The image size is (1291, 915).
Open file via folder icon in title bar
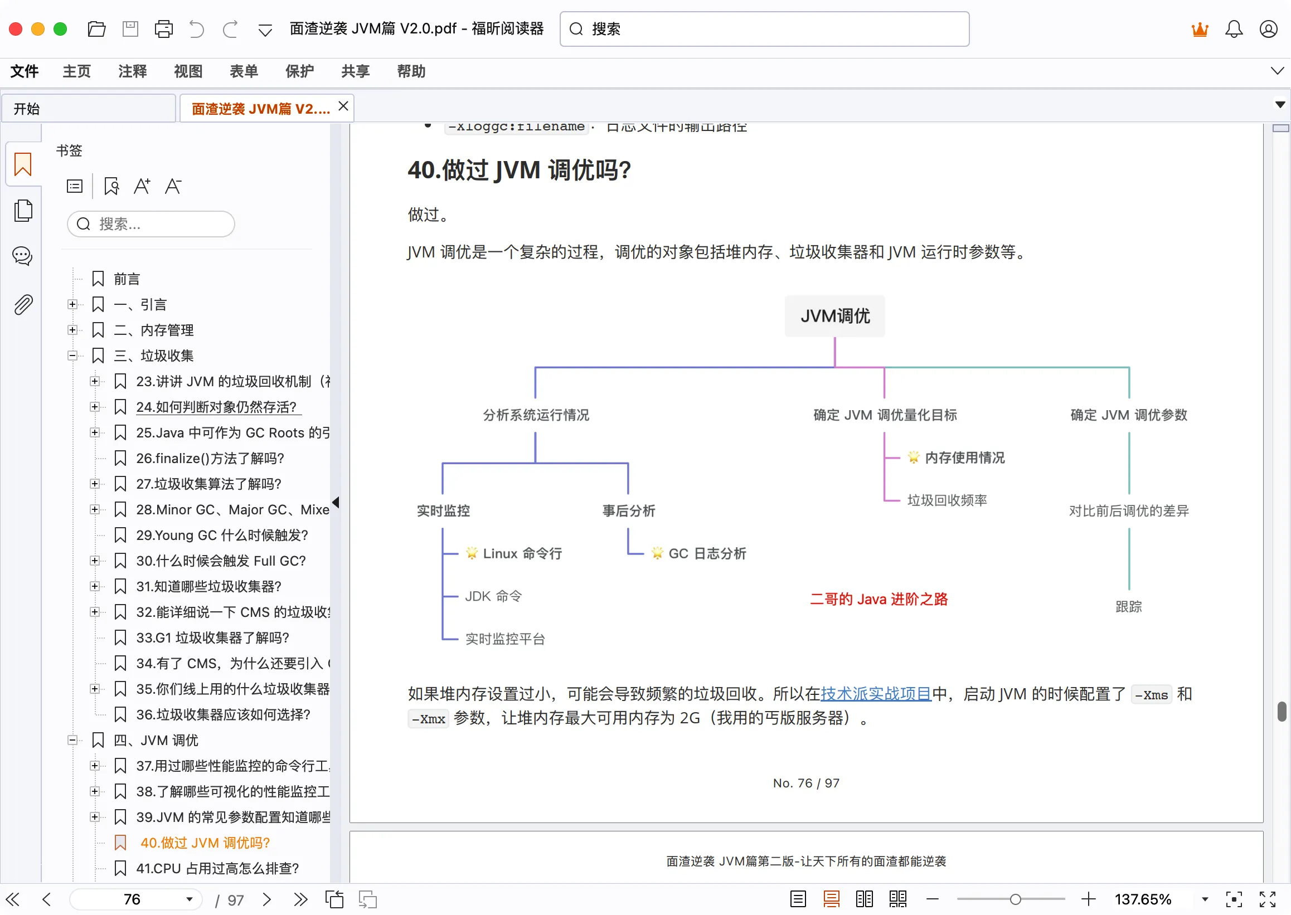pyautogui.click(x=96, y=29)
